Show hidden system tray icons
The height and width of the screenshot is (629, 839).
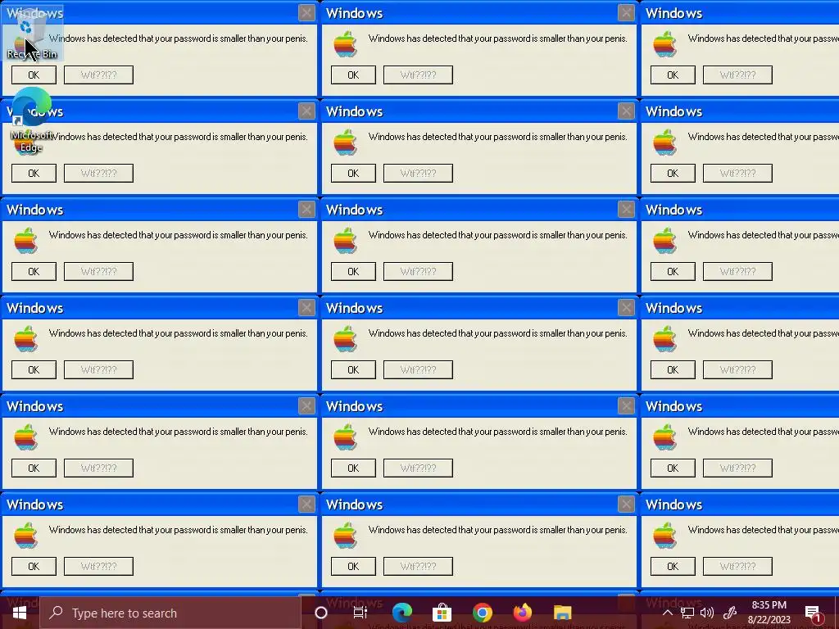point(667,613)
